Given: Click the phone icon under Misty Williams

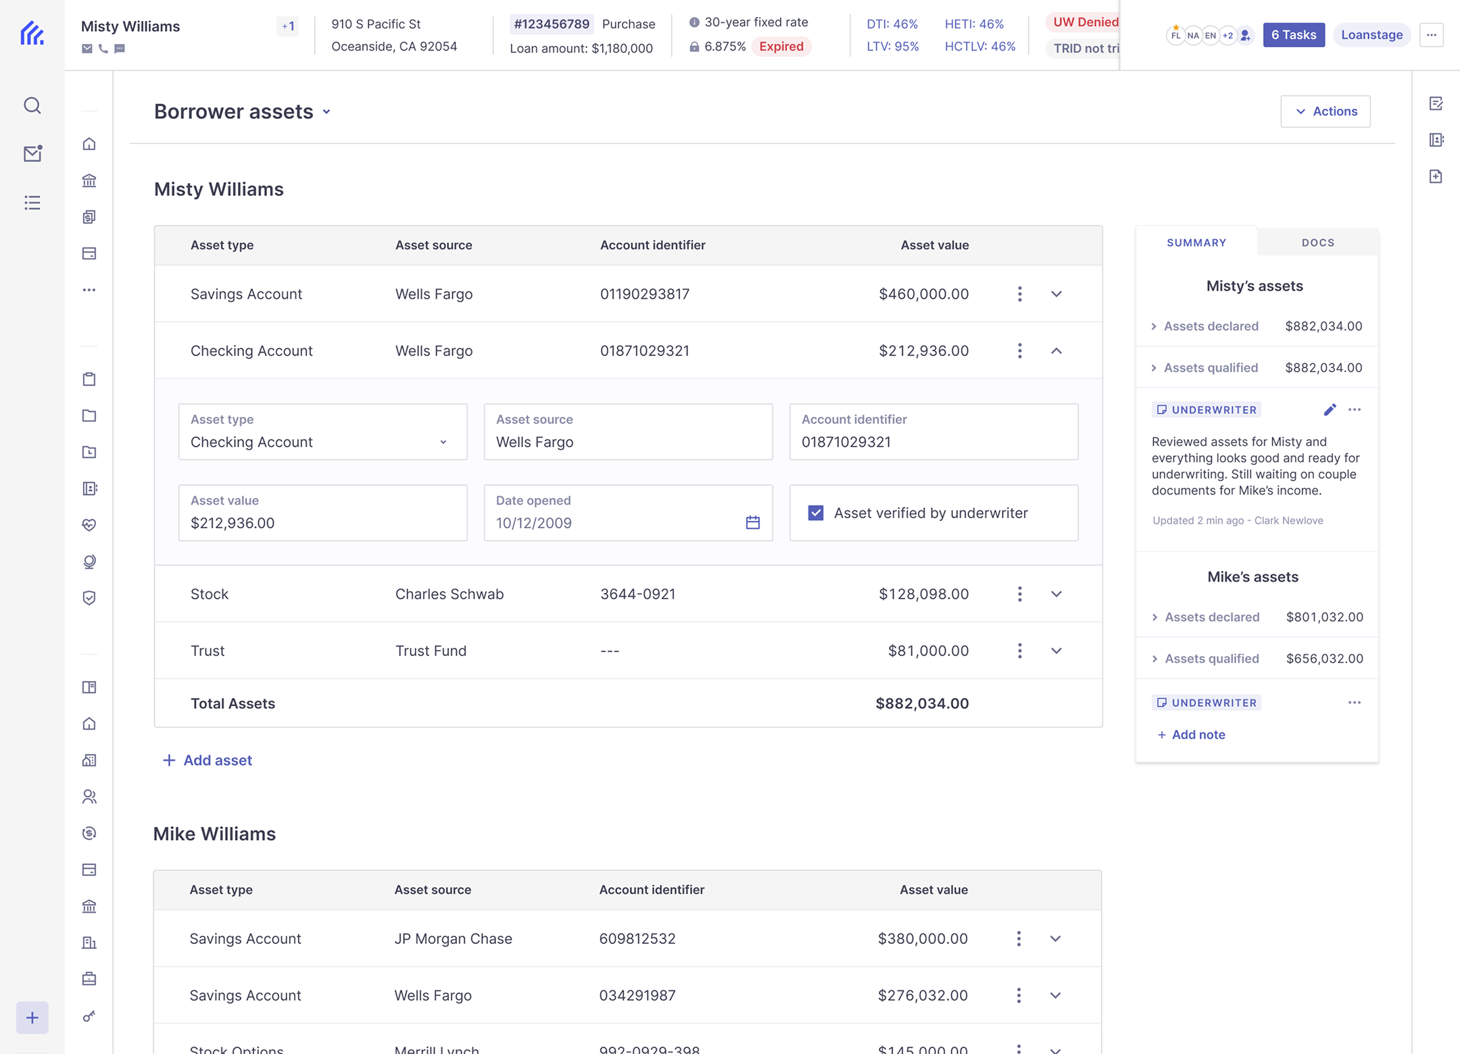Looking at the screenshot, I should (103, 49).
